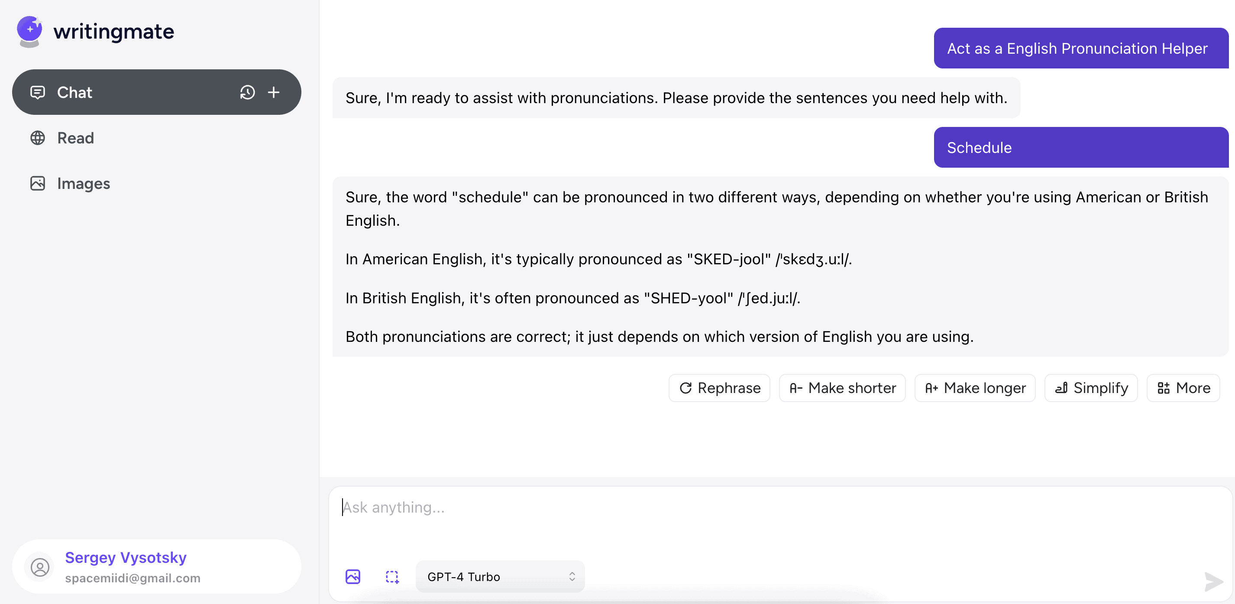Click the Images icon in the sidebar

click(x=38, y=183)
